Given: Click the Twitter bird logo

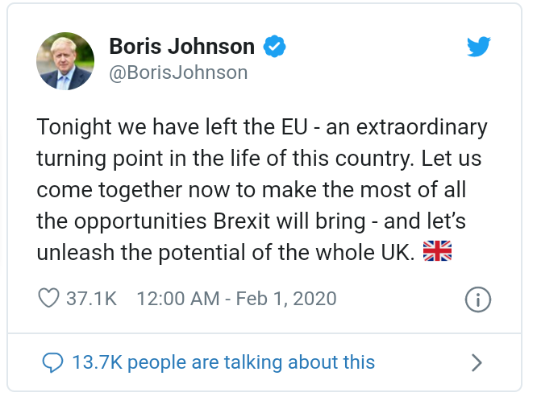Looking at the screenshot, I should tap(479, 48).
